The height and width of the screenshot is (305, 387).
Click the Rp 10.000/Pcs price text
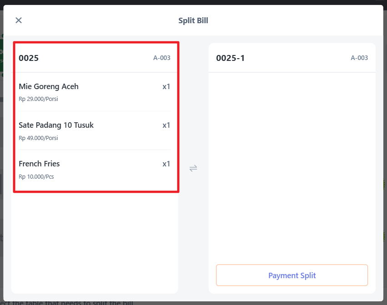36,176
